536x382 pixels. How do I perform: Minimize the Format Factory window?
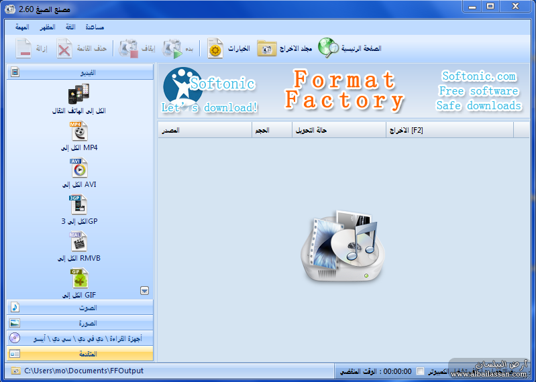[472, 6]
